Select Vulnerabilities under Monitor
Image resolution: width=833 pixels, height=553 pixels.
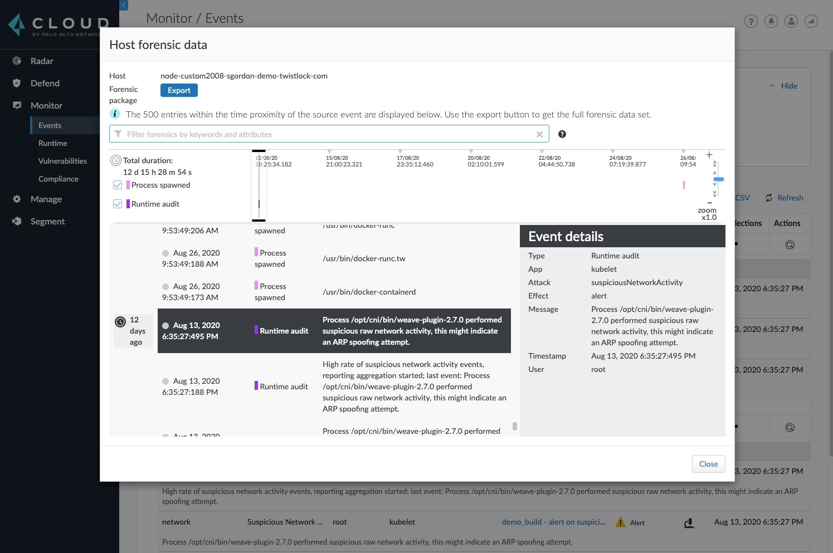pos(62,161)
